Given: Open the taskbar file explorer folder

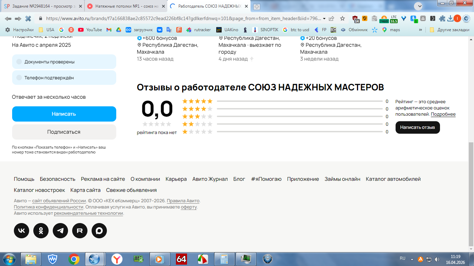Looking at the screenshot, I should click(x=31, y=259).
